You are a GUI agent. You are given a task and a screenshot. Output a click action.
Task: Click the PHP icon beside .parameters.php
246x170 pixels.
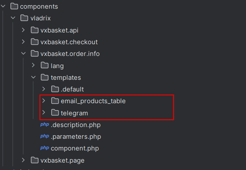coord(45,136)
